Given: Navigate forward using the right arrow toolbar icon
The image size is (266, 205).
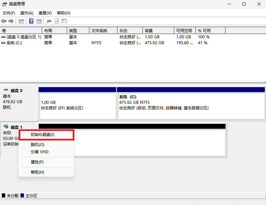Looking at the screenshot, I should 11,21.
